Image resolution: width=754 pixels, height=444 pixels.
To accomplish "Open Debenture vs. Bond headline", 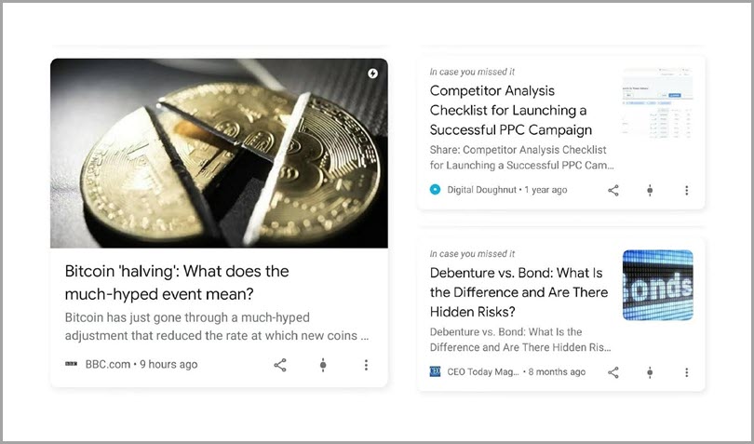I will coord(518,292).
